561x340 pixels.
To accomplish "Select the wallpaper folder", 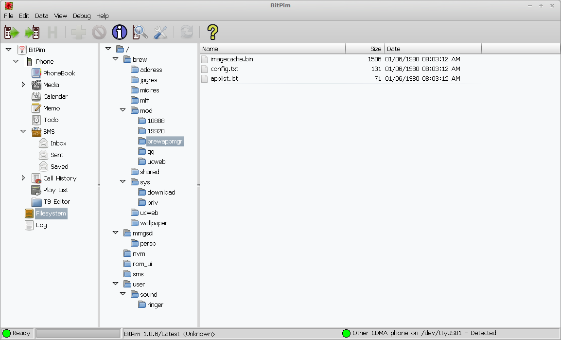I will click(x=154, y=223).
